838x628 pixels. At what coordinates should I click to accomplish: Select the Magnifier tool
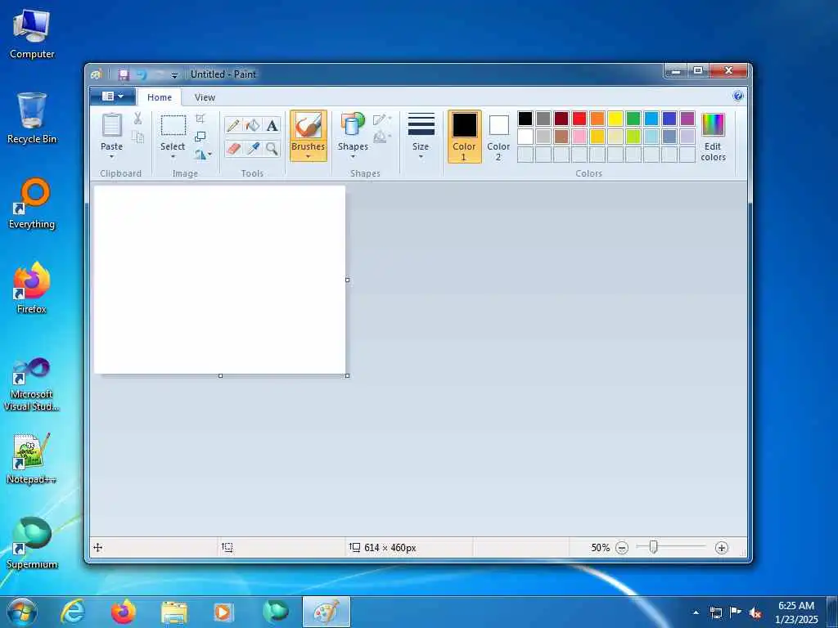coord(272,149)
